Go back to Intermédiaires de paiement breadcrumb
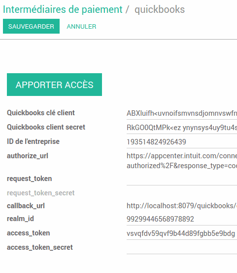 pos(63,9)
